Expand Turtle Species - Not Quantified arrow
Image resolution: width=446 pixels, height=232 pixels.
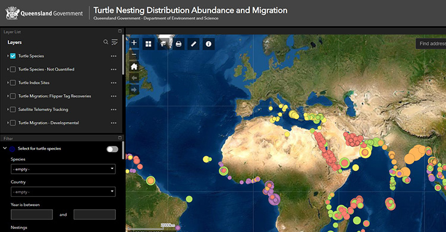click(x=8, y=69)
